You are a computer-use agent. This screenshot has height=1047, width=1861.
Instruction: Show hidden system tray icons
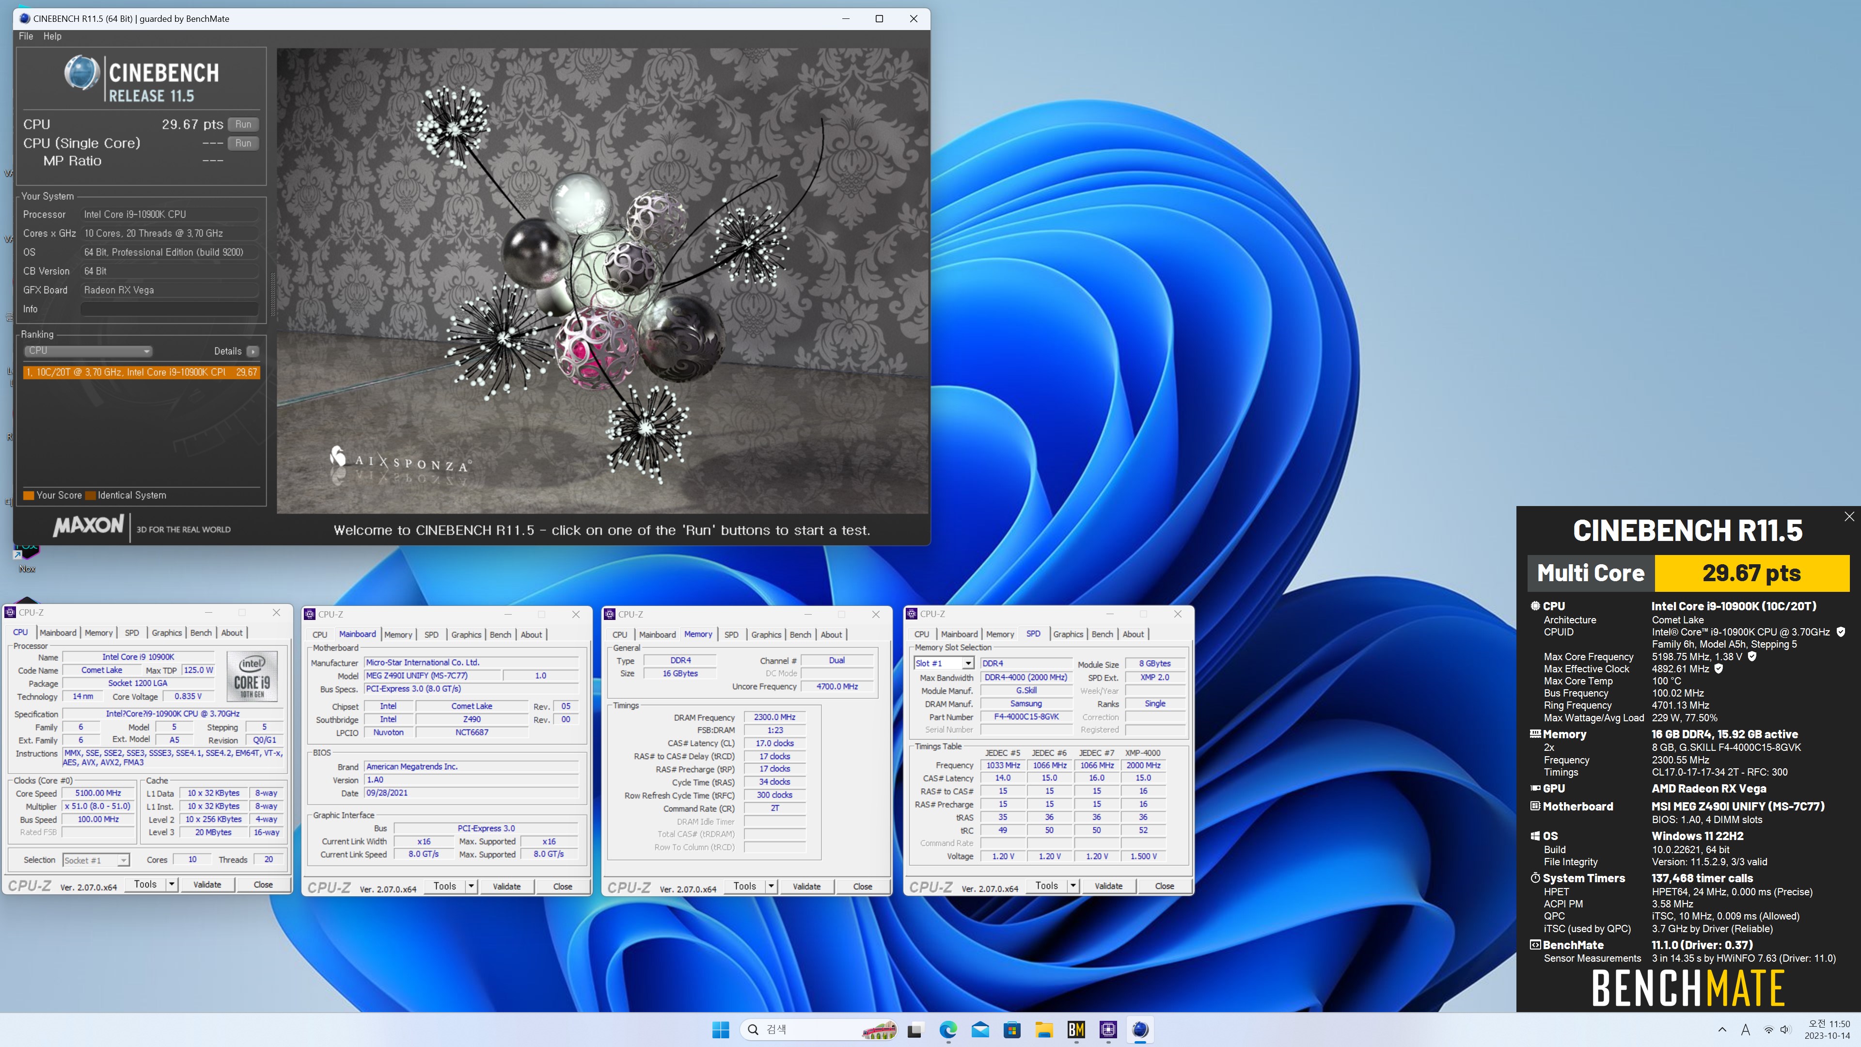coord(1722,1030)
